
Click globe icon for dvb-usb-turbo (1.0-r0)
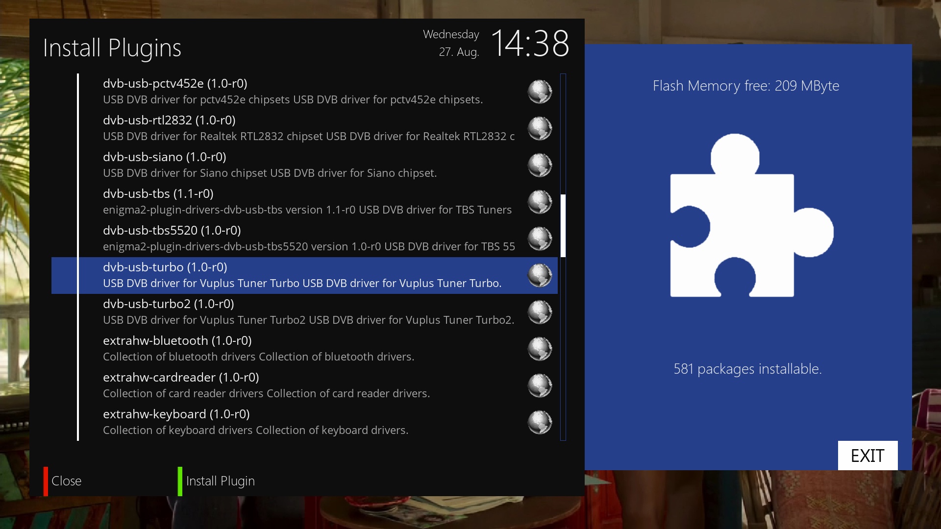pos(540,275)
